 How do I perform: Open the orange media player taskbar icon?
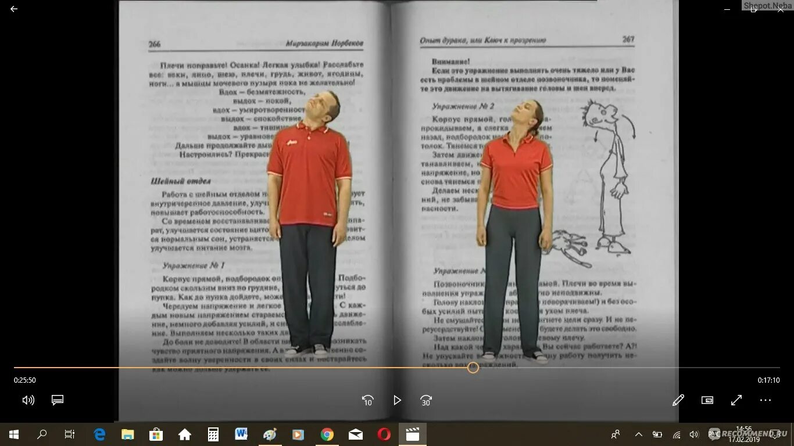298,434
